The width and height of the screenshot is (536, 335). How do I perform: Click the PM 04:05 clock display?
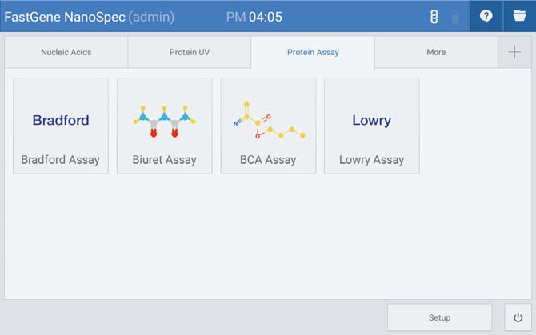[x=254, y=17]
